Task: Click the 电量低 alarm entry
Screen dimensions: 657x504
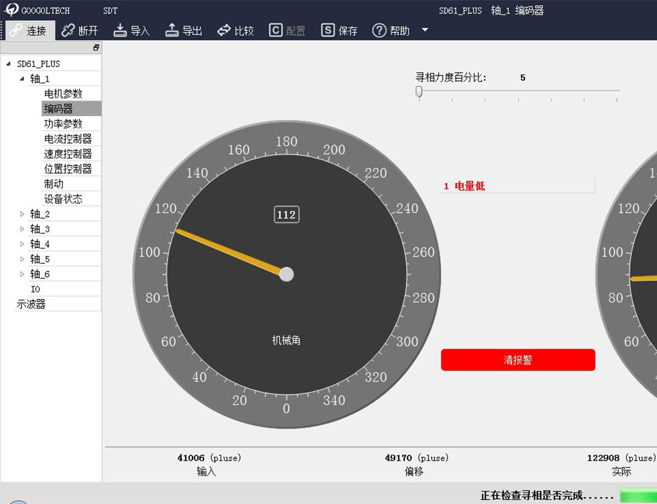Action: pyautogui.click(x=469, y=186)
